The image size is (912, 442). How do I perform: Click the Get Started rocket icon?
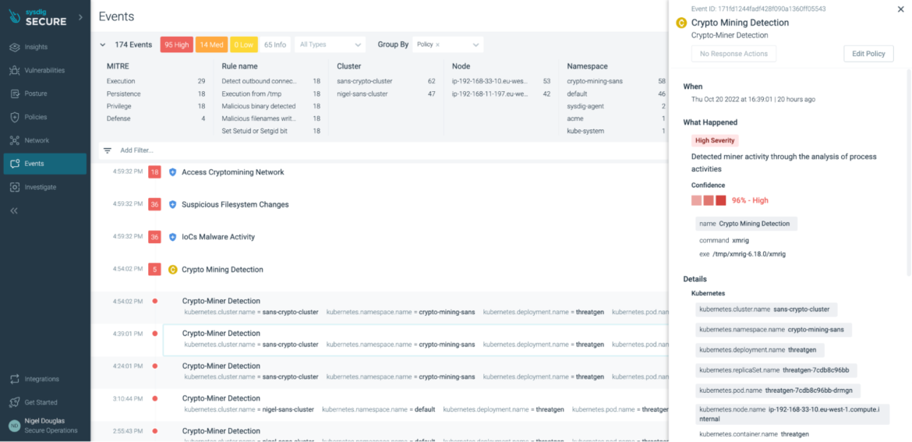15,402
